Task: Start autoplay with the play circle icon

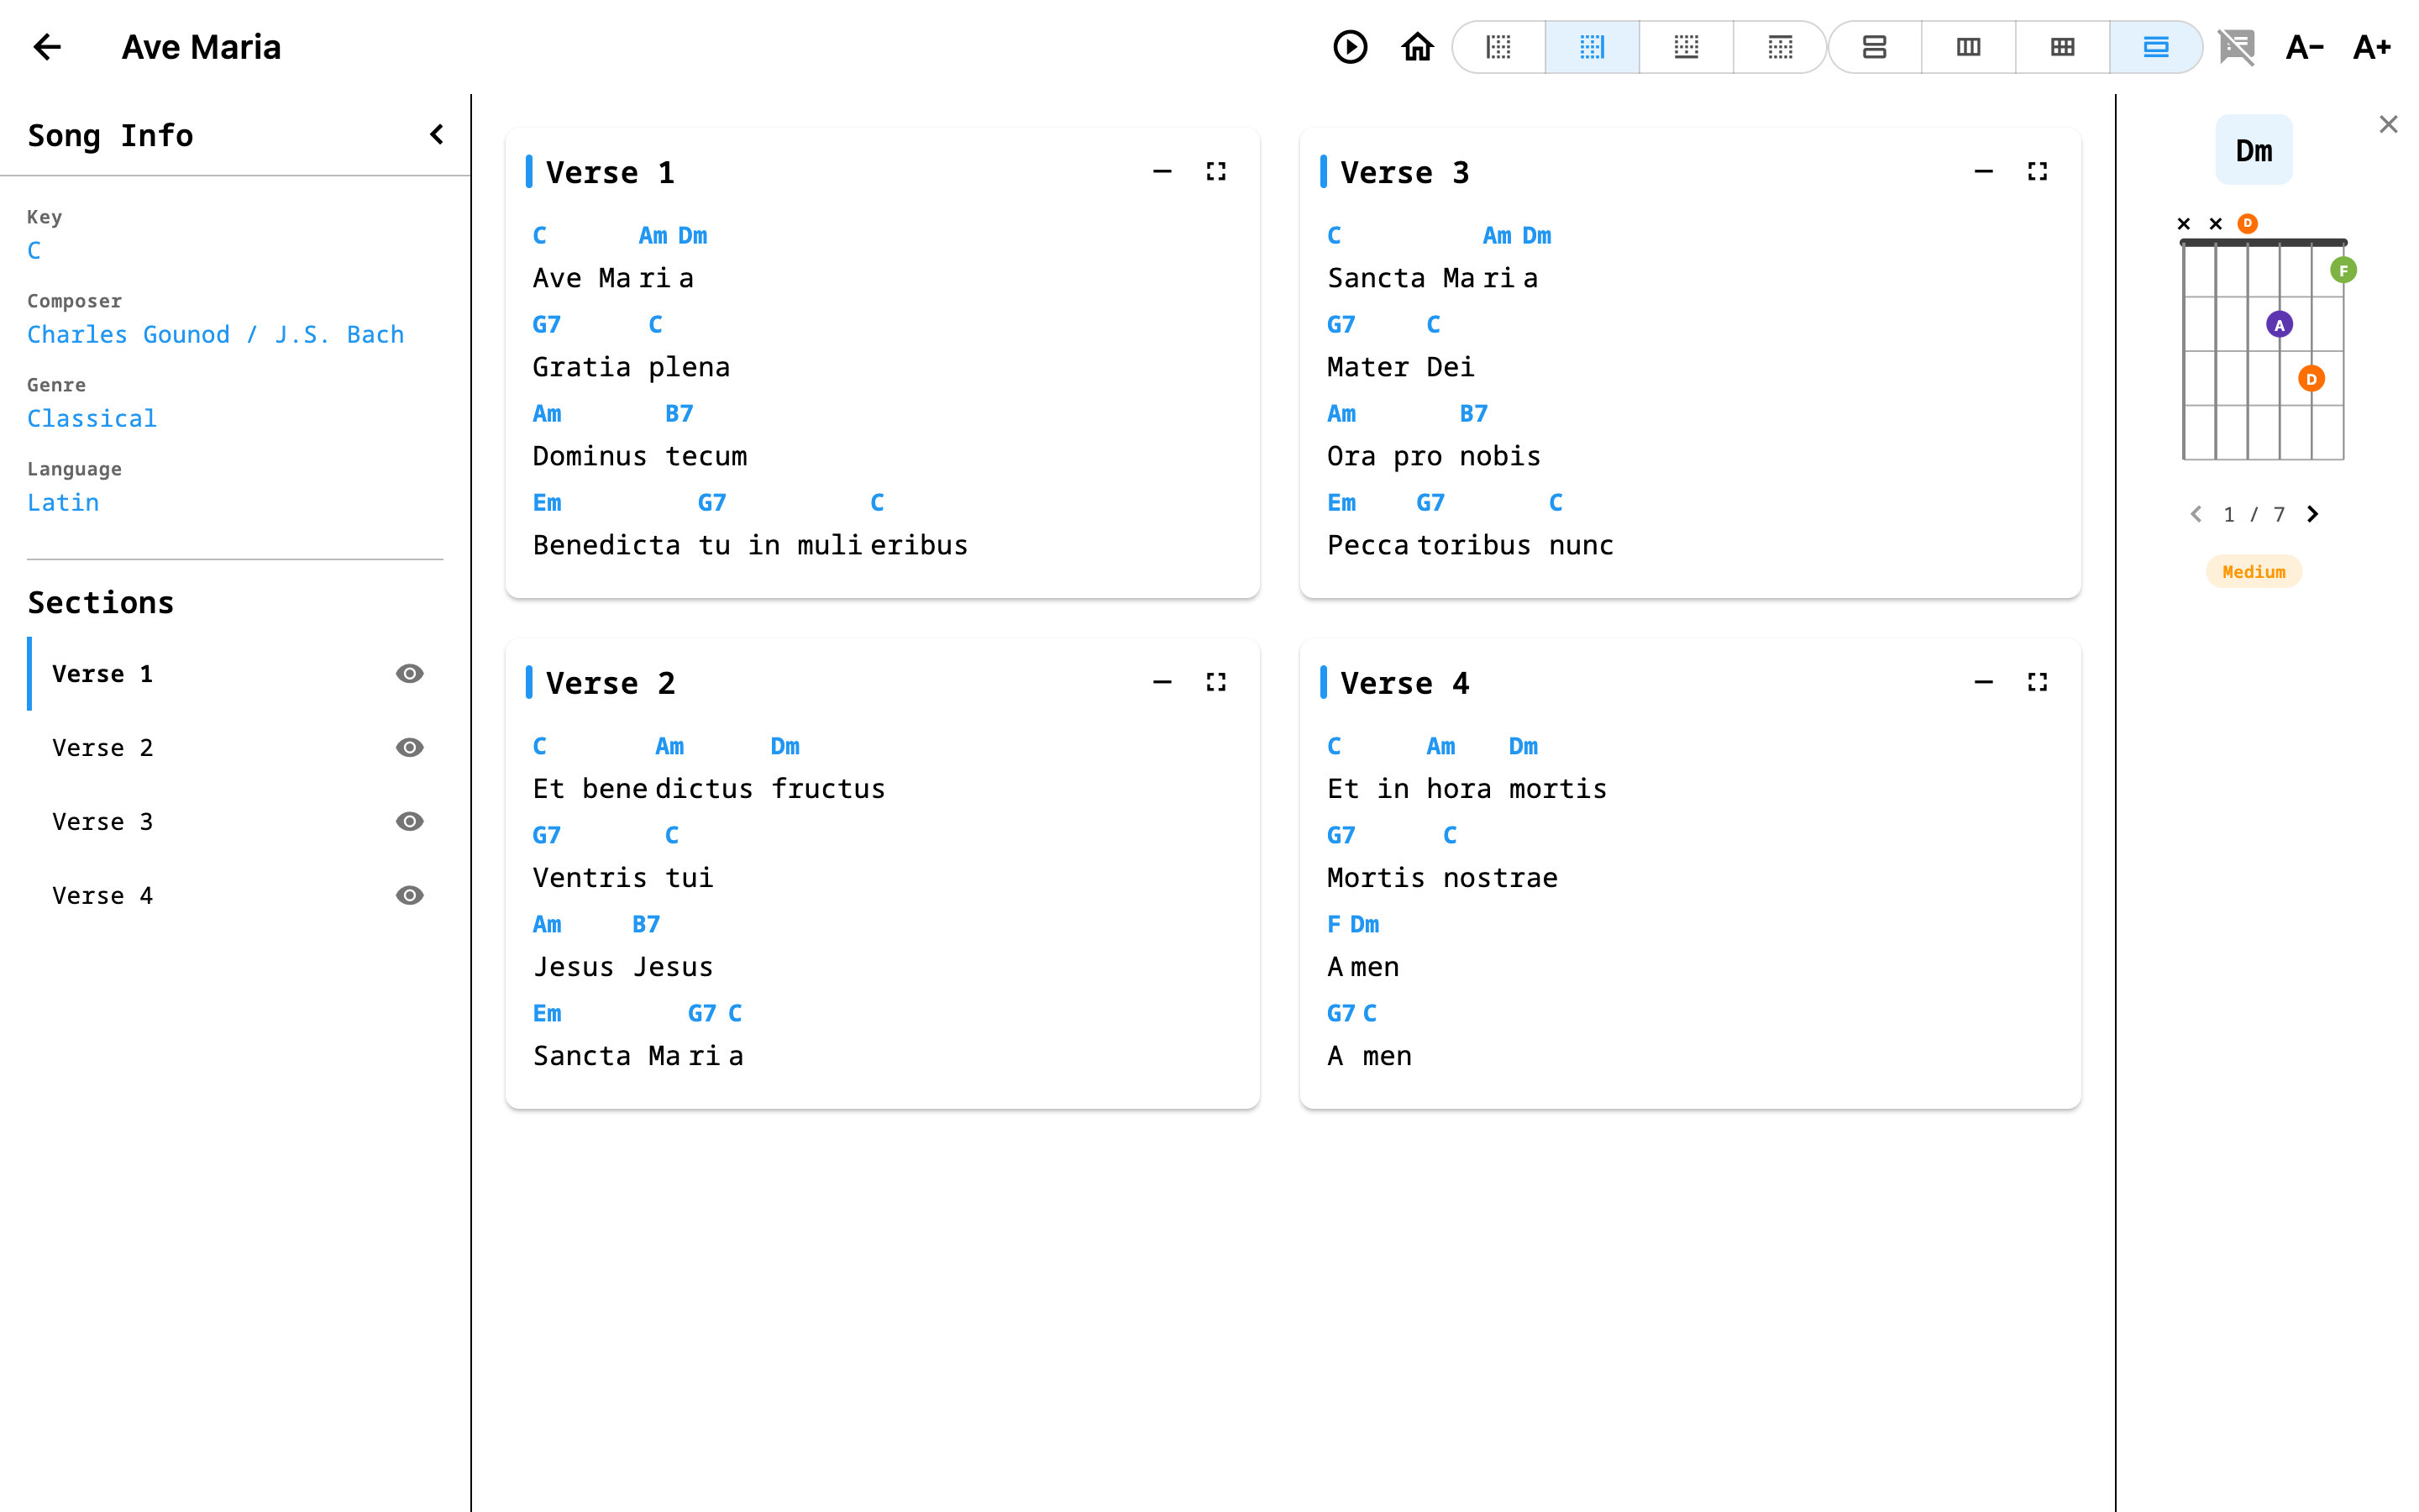Action: (x=1350, y=47)
